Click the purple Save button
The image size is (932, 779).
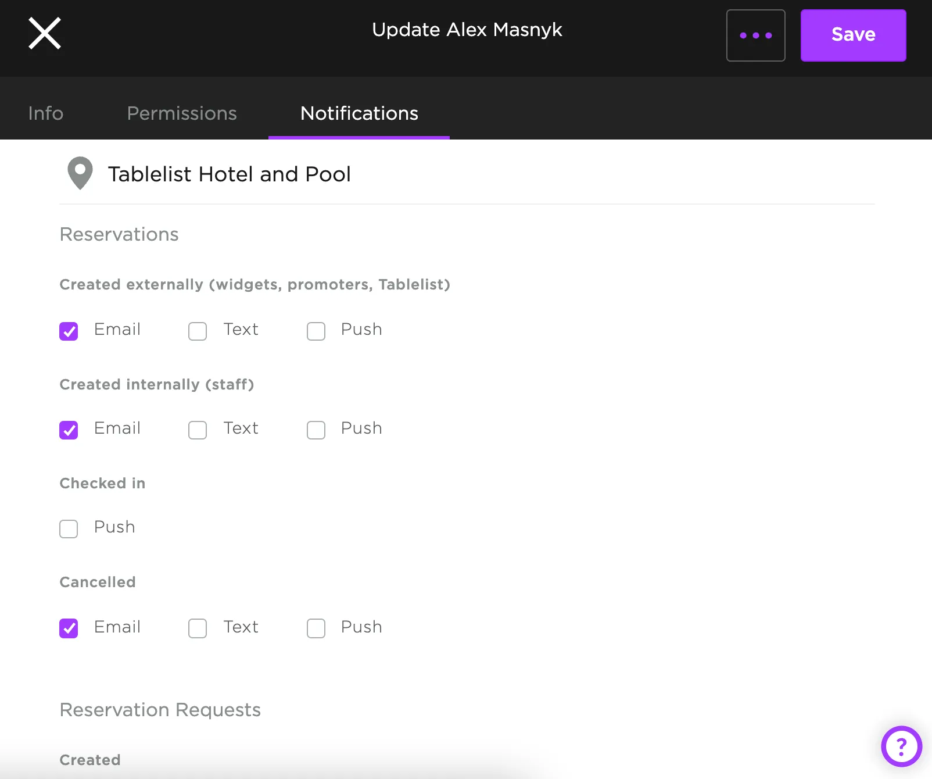(x=853, y=35)
